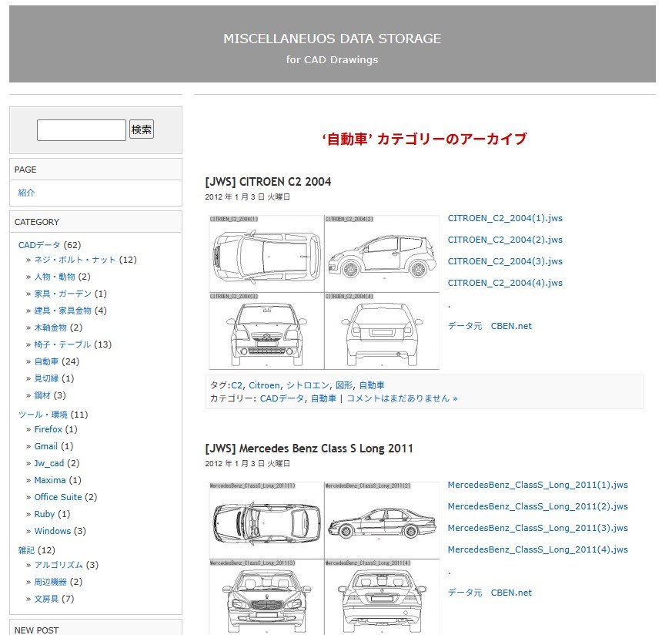Viewport: 662px width, 635px height.
Task: Open the 木軸金物 category
Action: coord(50,328)
